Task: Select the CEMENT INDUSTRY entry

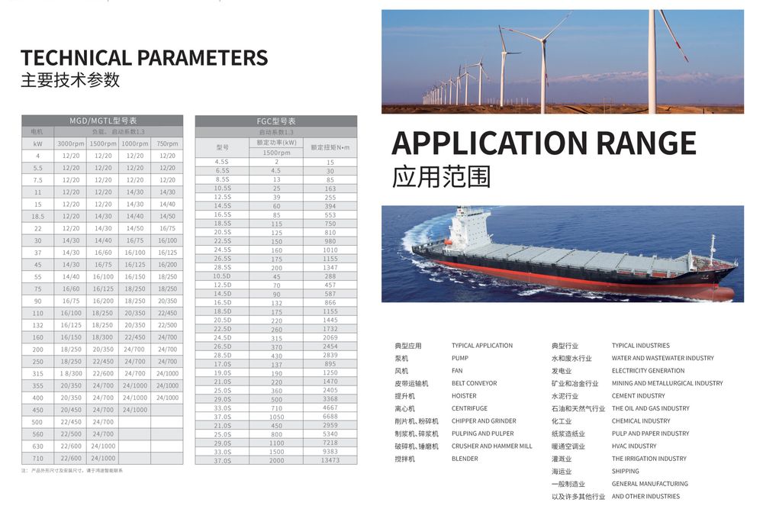Action: click(x=639, y=396)
